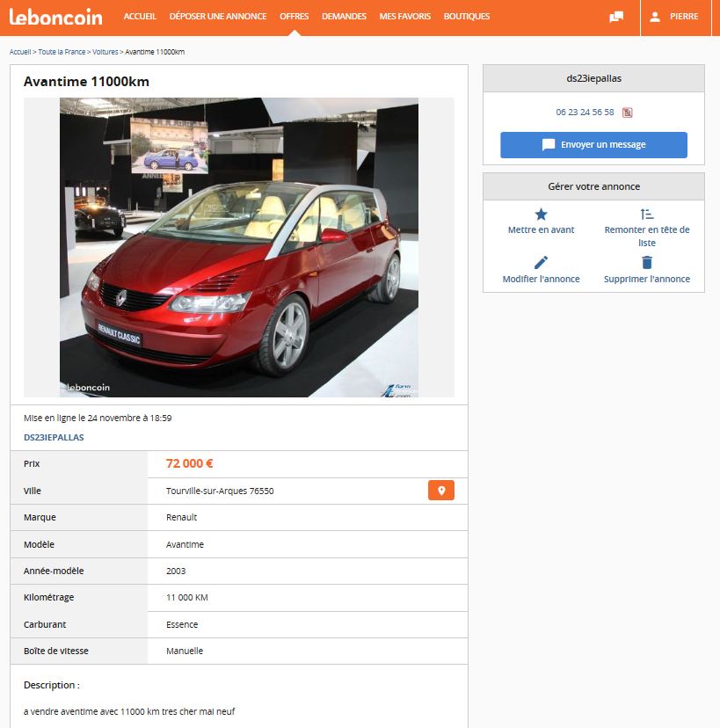Viewport: 720px width, 728px height.
Task: Click the Pierre user profile icon
Action: click(x=655, y=17)
